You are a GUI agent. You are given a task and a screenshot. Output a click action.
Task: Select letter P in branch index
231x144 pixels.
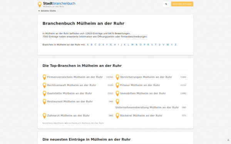pos(144,45)
